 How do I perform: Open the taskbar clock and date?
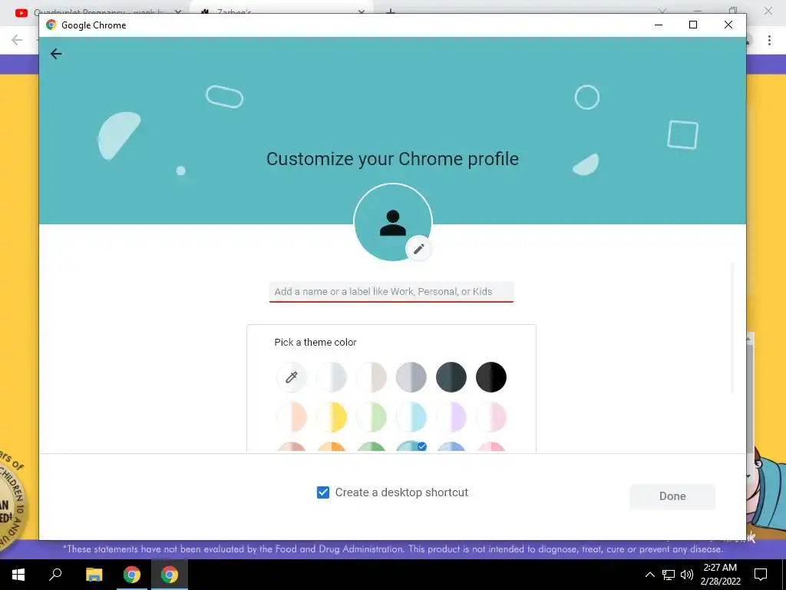click(x=720, y=575)
